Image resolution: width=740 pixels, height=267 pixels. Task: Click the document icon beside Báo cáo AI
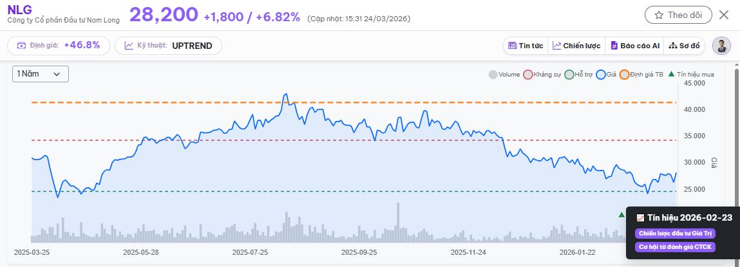[x=614, y=46]
